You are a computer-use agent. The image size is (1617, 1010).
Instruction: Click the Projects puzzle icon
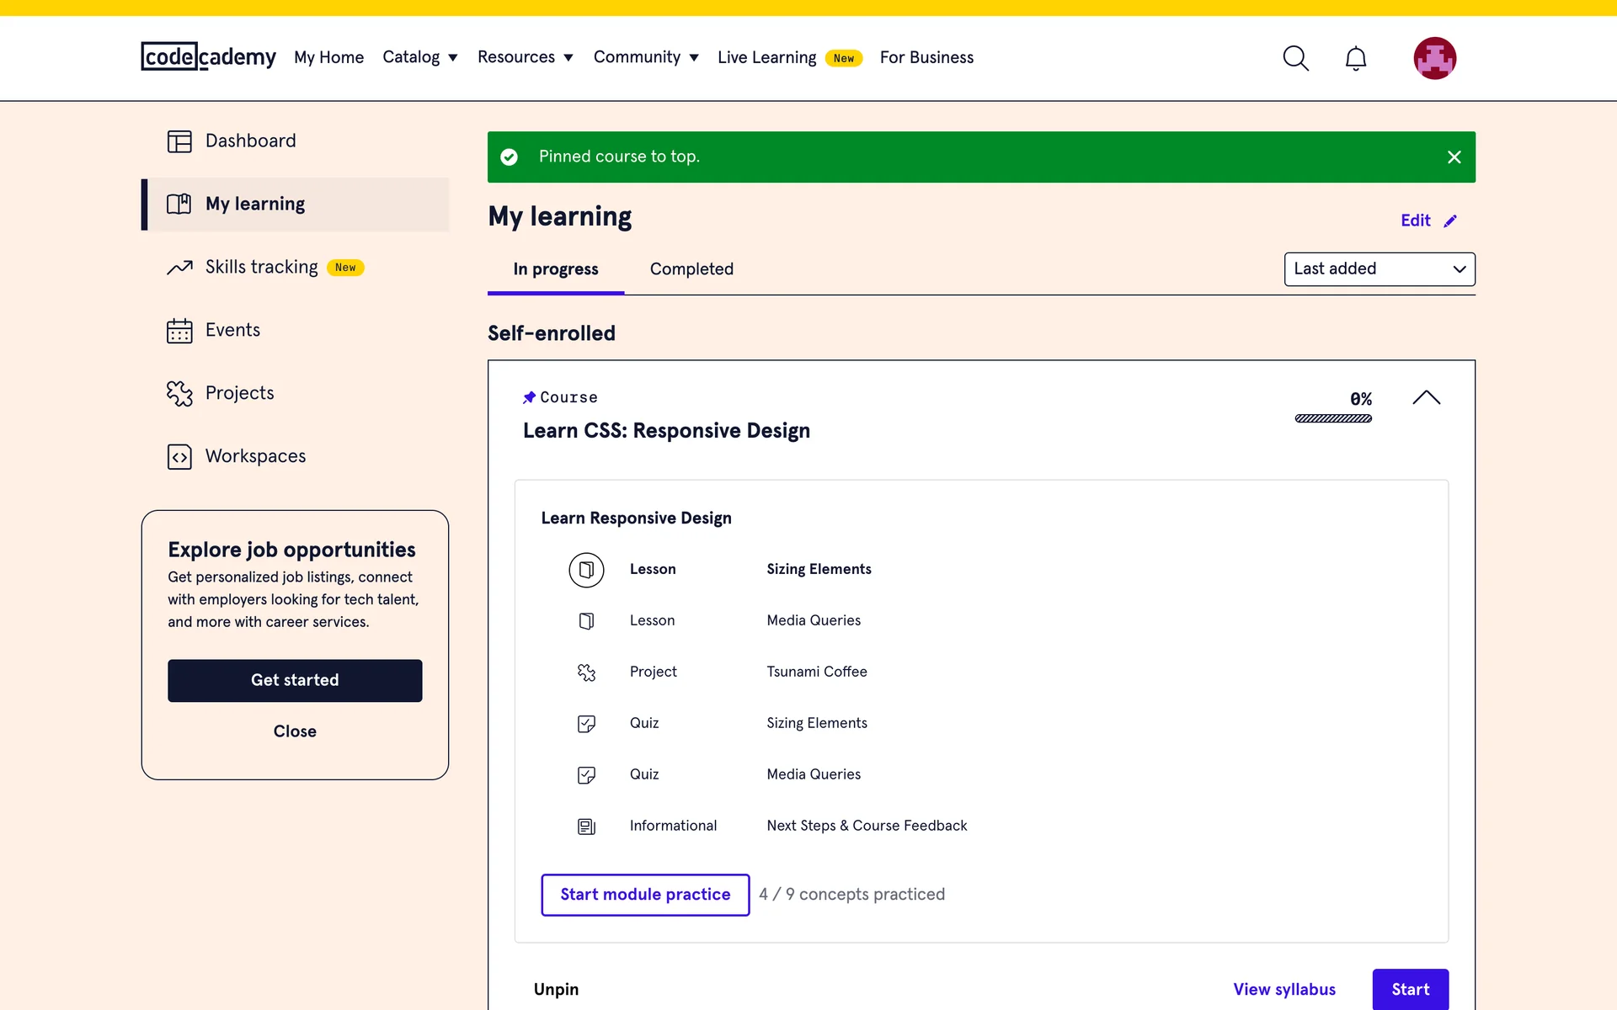click(x=179, y=393)
